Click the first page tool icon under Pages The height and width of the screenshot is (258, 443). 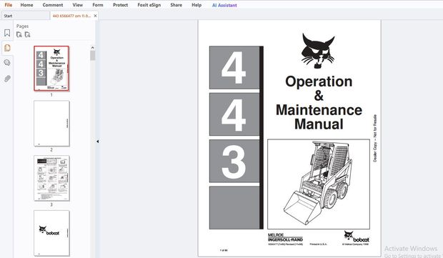click(19, 35)
